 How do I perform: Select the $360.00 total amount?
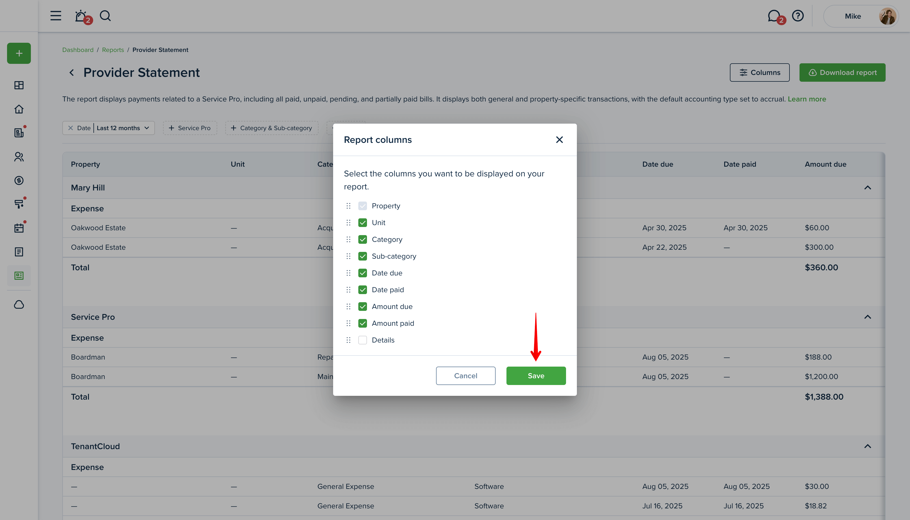tap(821, 268)
